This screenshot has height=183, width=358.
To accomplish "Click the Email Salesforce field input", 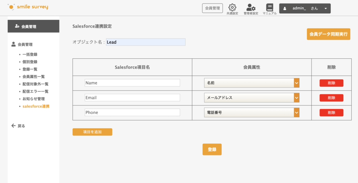I will point(132,98).
